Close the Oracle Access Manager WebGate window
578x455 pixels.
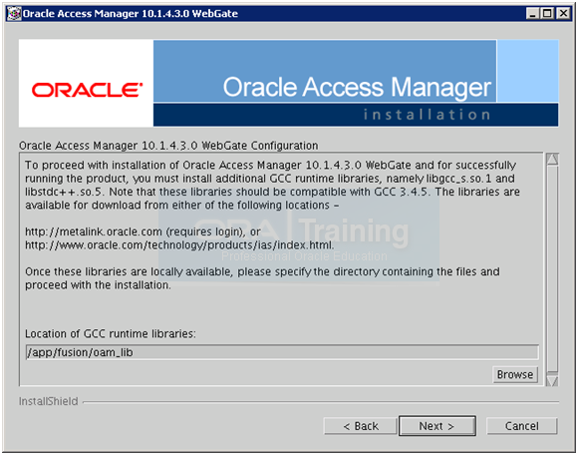[x=563, y=14]
